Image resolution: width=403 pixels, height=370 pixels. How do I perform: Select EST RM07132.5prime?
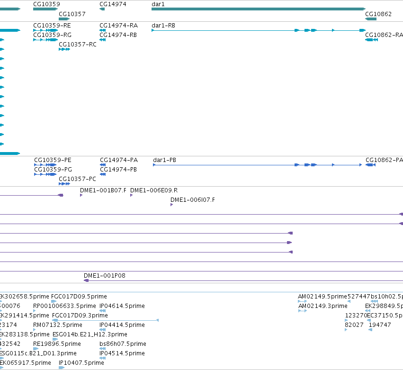[x=58, y=325]
